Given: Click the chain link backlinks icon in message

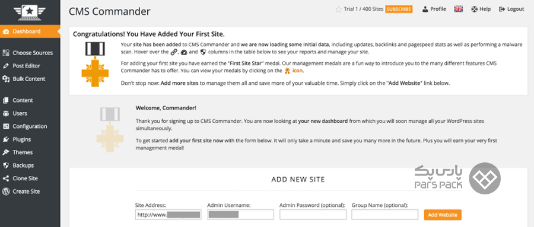Looking at the screenshot, I should click(174, 52).
